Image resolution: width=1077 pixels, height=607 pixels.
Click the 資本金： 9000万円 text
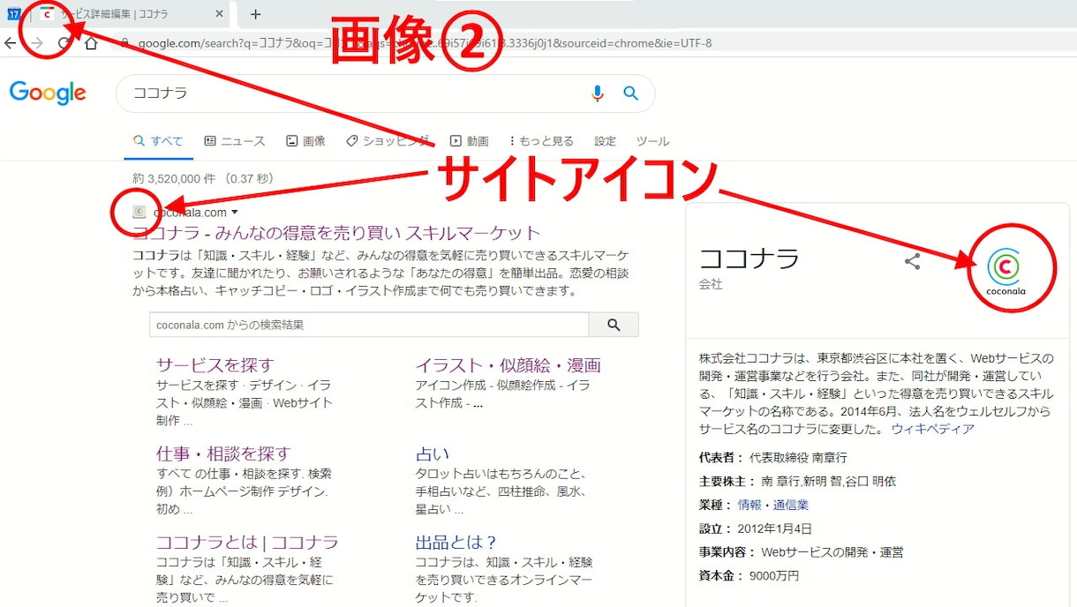(749, 575)
